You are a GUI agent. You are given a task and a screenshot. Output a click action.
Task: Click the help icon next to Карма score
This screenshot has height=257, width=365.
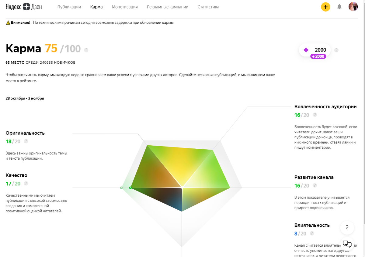(x=86, y=50)
